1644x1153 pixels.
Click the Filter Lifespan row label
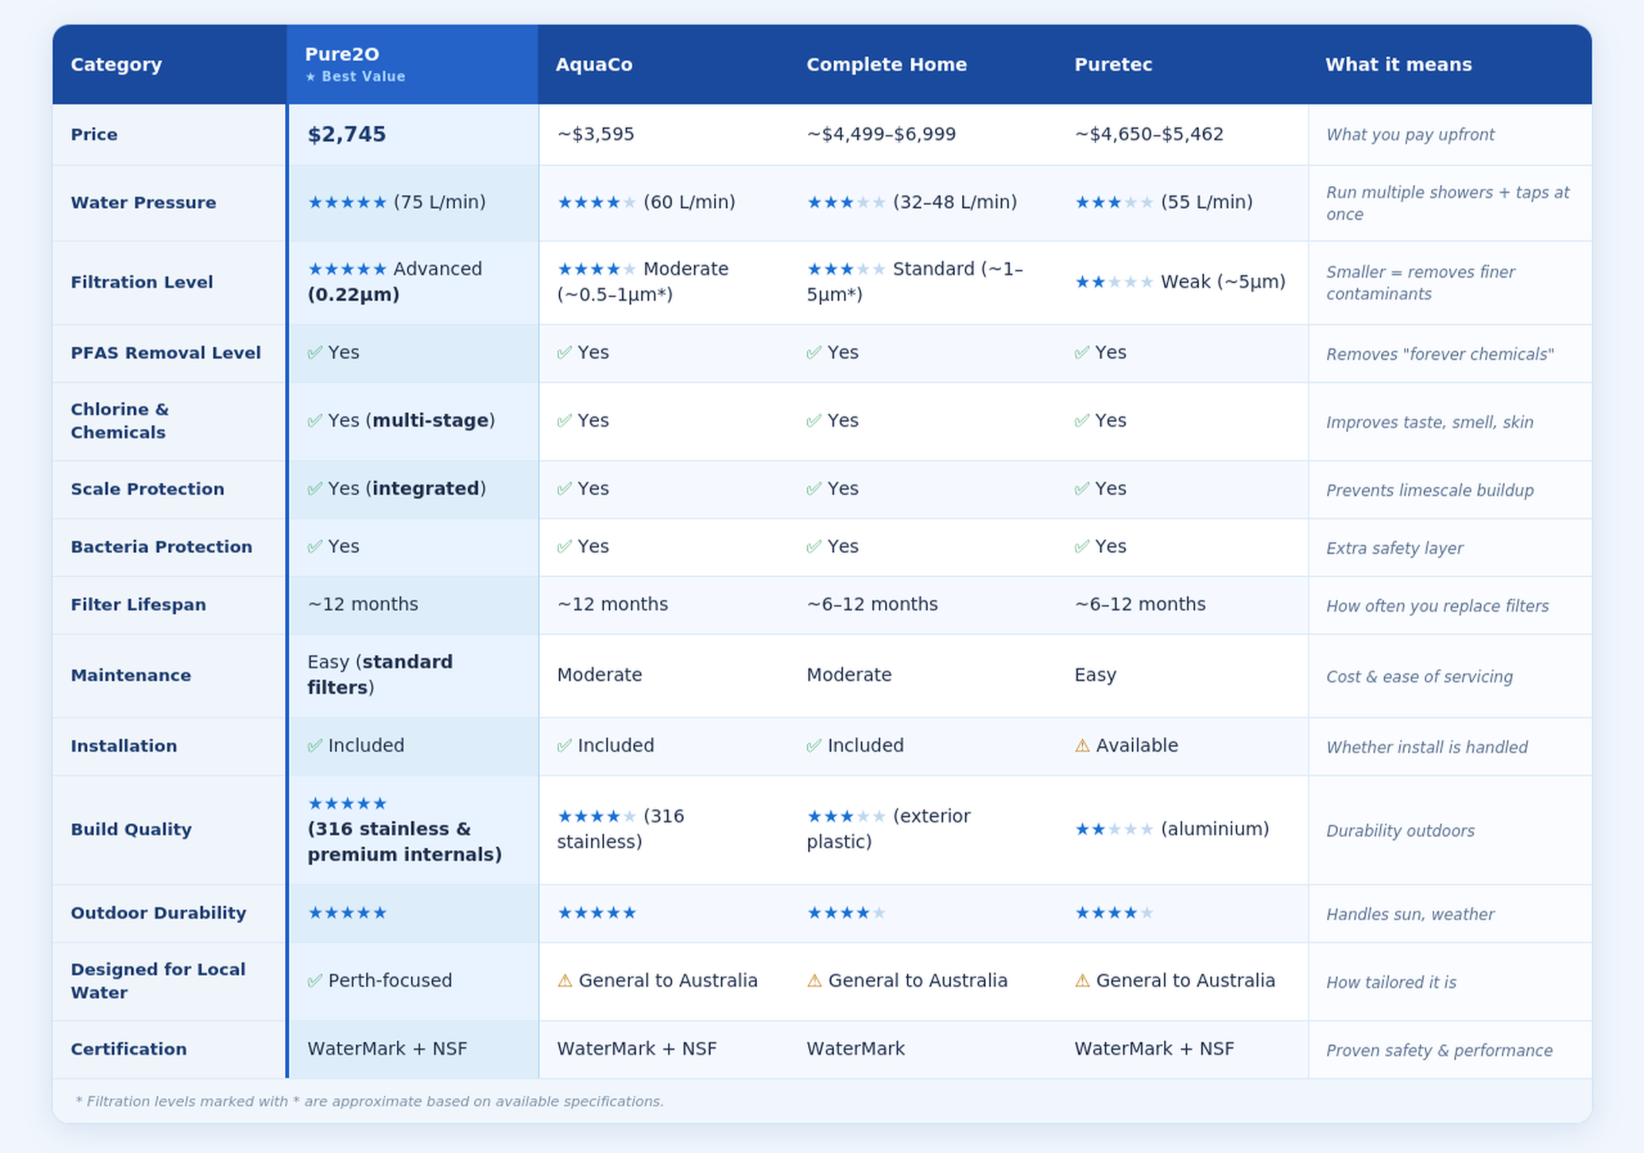(138, 604)
